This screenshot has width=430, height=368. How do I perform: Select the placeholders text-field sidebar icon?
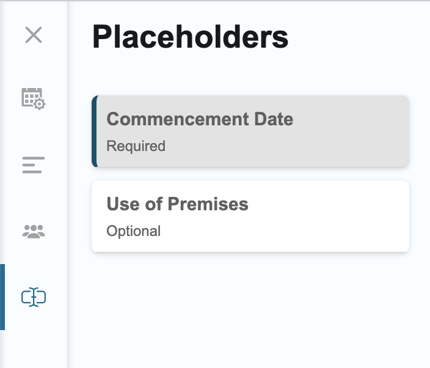34,297
